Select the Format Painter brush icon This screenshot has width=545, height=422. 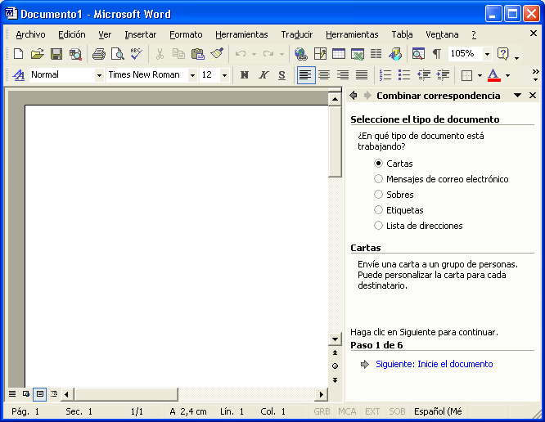(x=217, y=54)
